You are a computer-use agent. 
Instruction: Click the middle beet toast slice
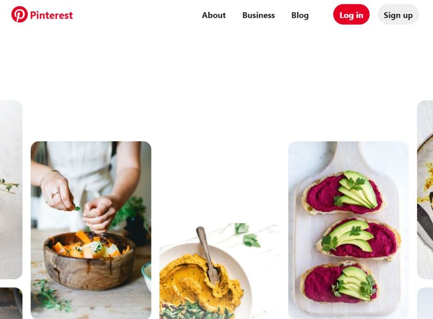[x=359, y=239]
